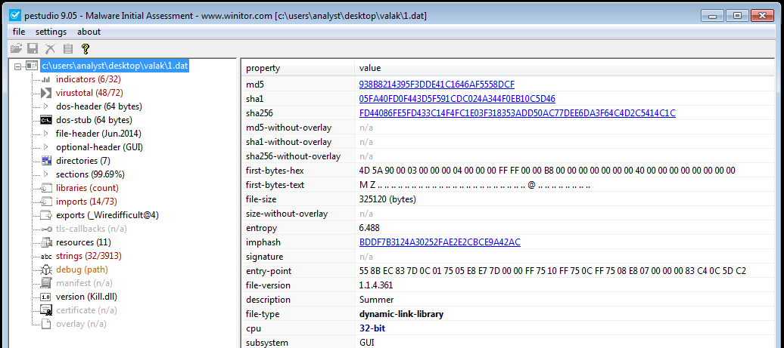Click the bug icon beside debug (path)
This screenshot has height=348, width=784.
point(45,269)
